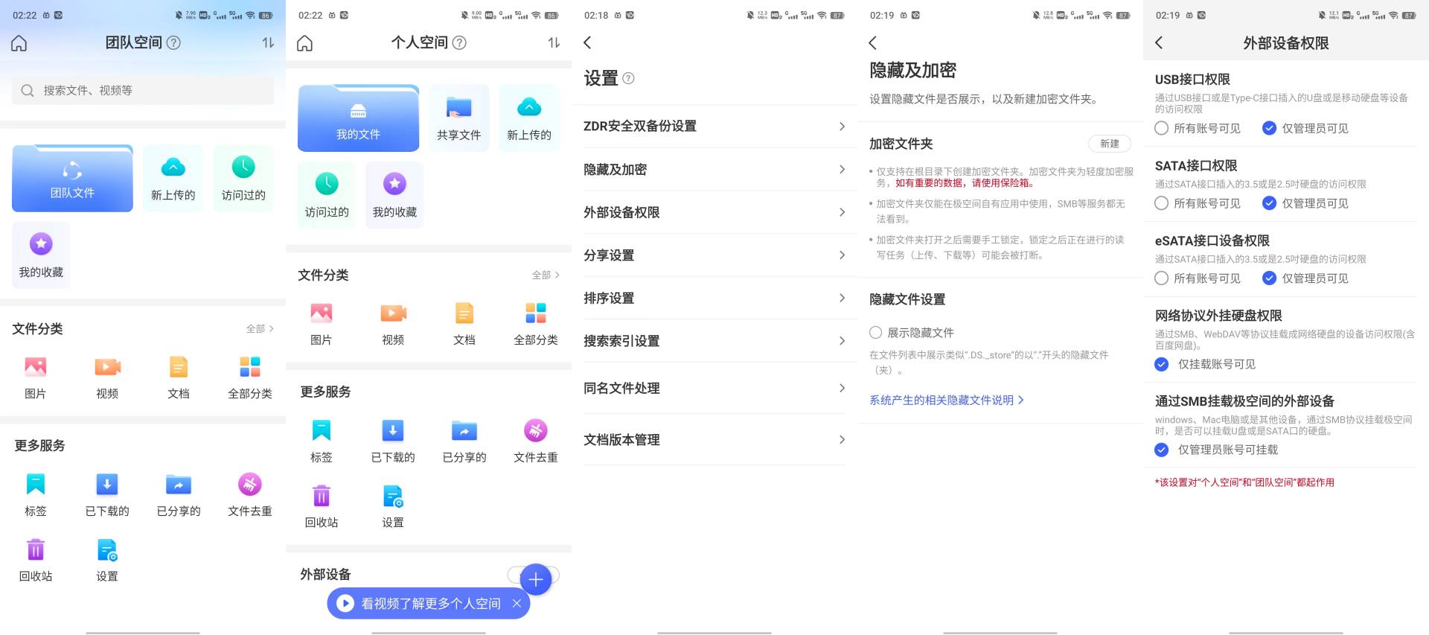Open 外部设备权限 settings row
This screenshot has height=635, width=1429.
point(714,212)
